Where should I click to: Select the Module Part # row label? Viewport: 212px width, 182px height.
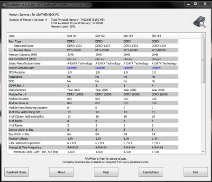click(x=18, y=94)
